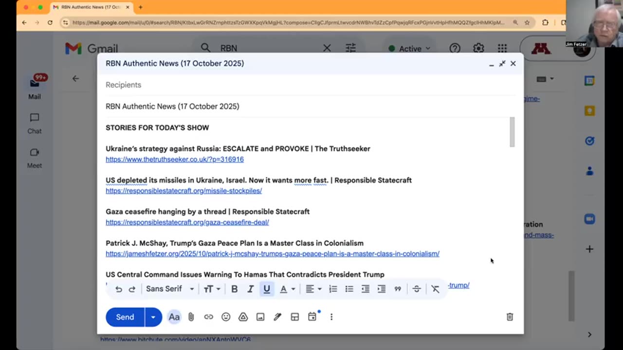Reload the page in browser

pyautogui.click(x=50, y=22)
